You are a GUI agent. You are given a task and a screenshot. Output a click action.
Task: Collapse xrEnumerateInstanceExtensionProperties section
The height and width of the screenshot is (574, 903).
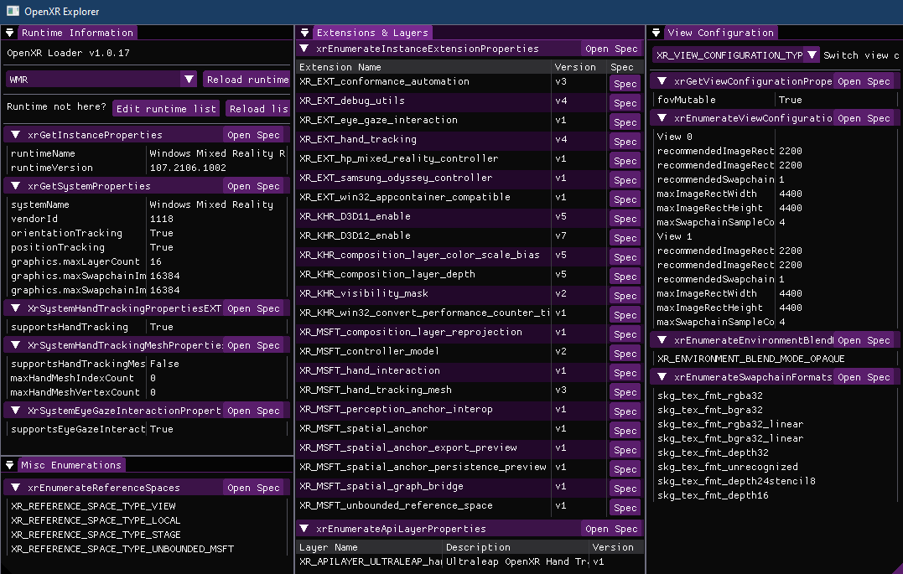(304, 49)
